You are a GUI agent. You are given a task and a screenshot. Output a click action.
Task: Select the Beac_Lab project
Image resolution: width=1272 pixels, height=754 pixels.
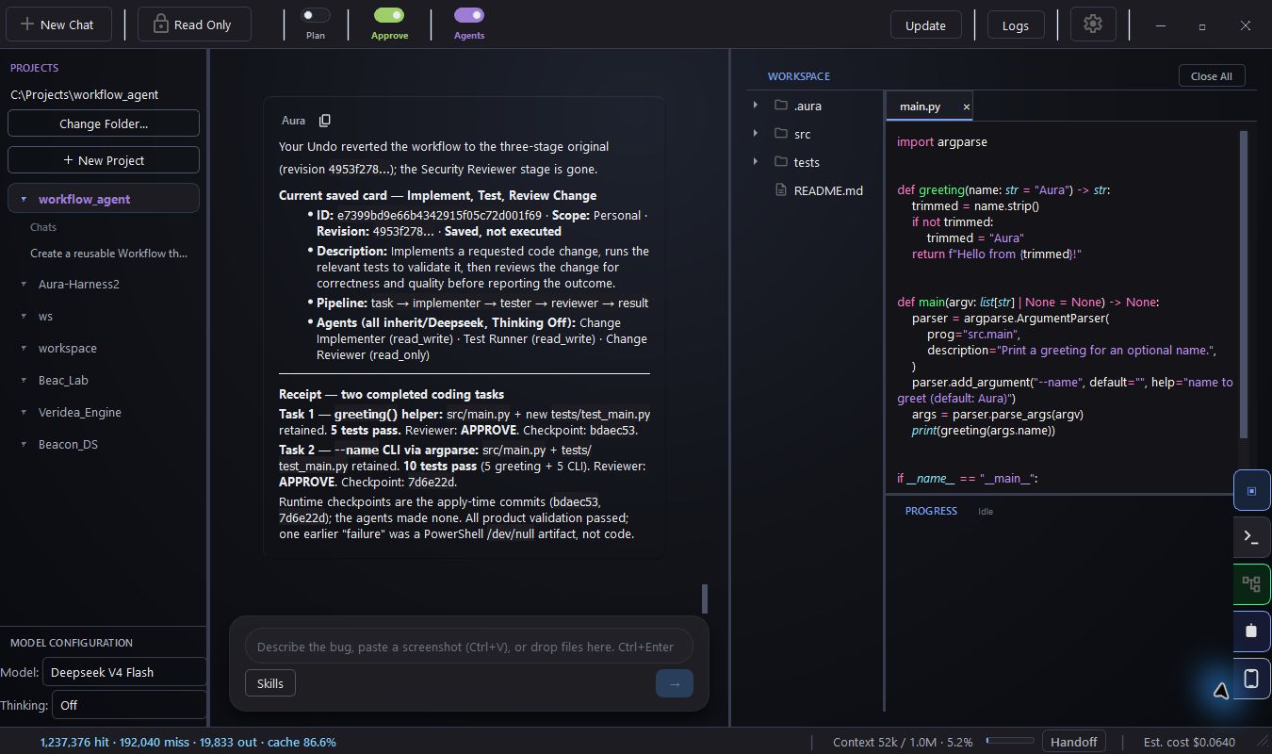[63, 380]
